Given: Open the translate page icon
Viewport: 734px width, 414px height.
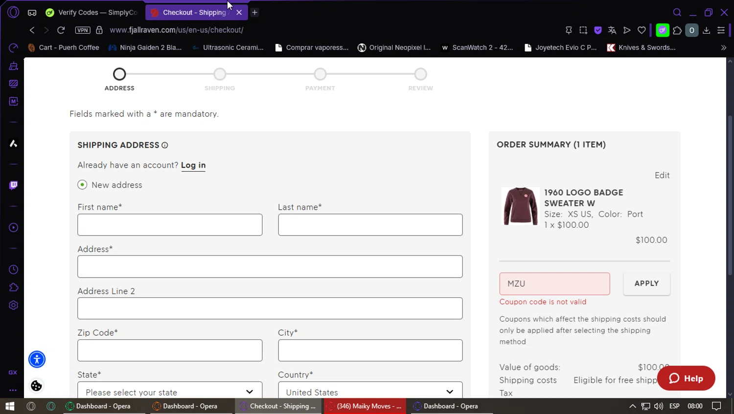Looking at the screenshot, I should pyautogui.click(x=612, y=30).
